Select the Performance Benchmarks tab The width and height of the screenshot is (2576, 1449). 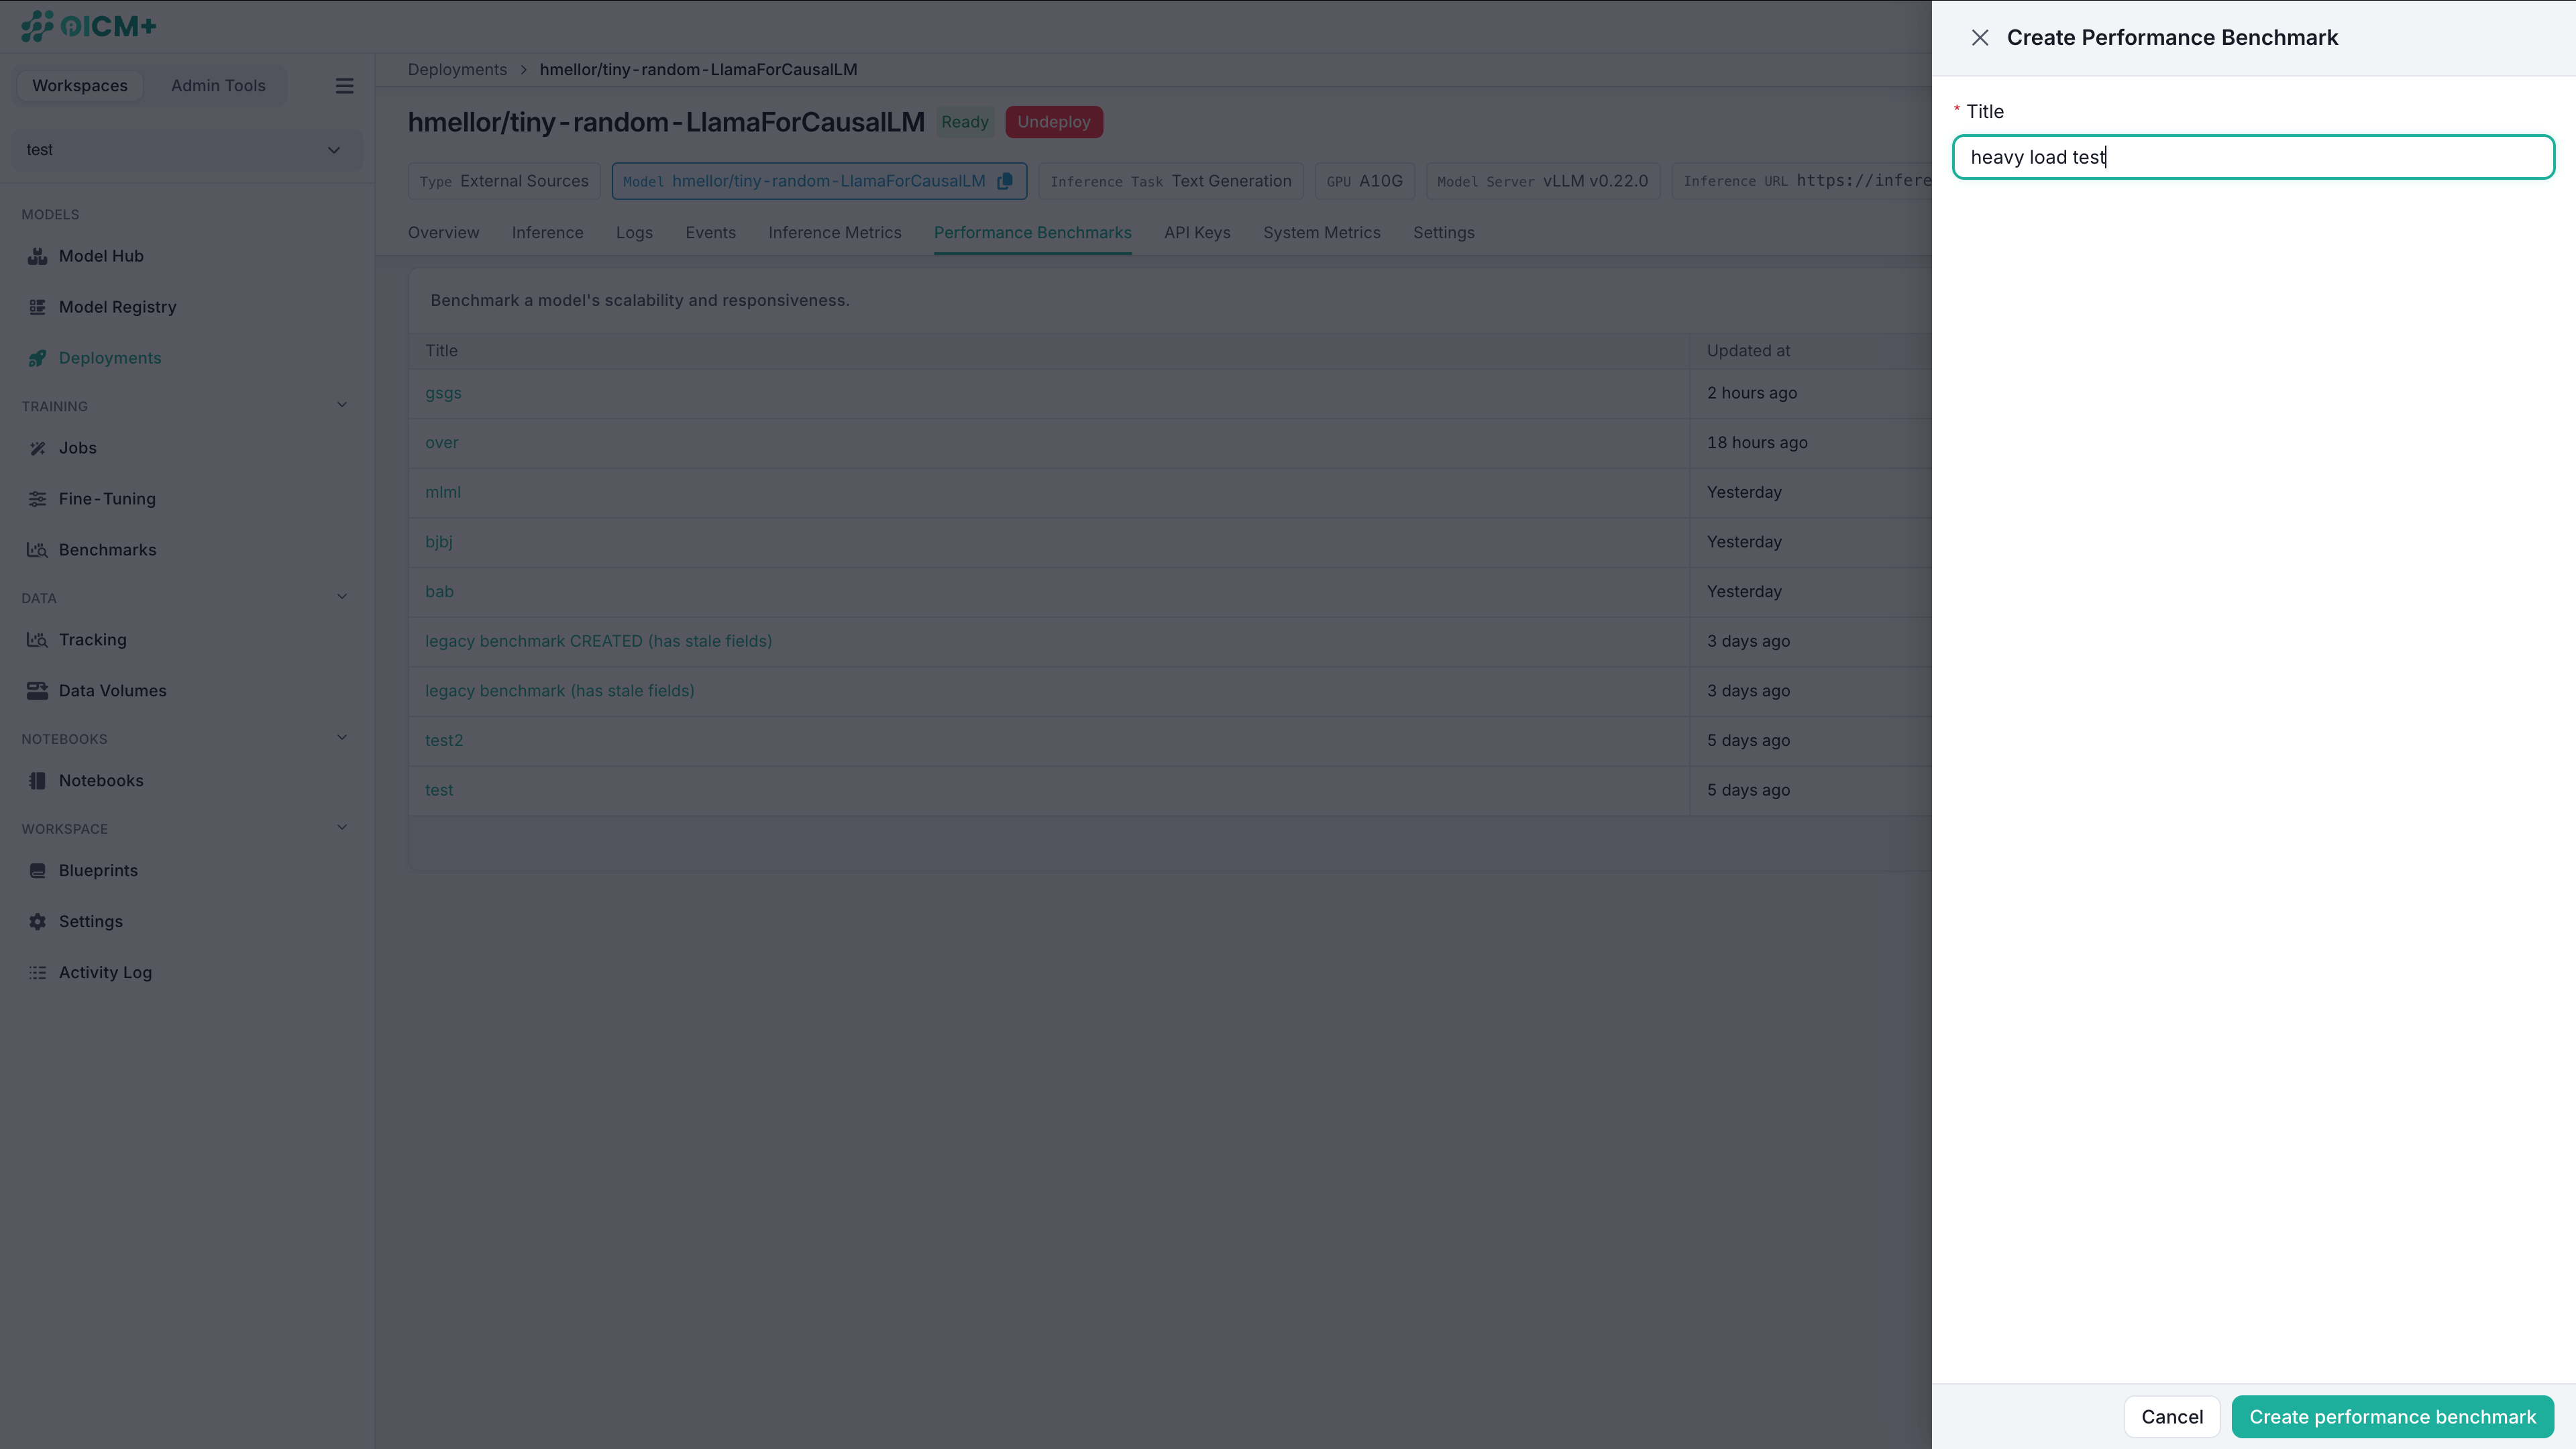(1033, 233)
